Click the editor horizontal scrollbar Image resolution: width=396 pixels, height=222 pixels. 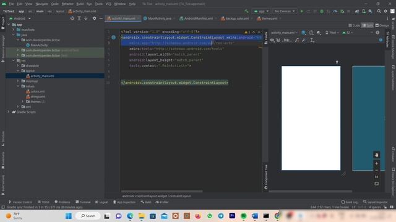click(161, 192)
